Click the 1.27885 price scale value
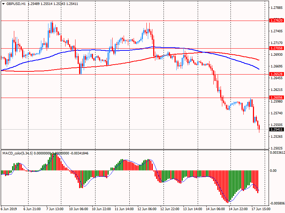 [277, 8]
